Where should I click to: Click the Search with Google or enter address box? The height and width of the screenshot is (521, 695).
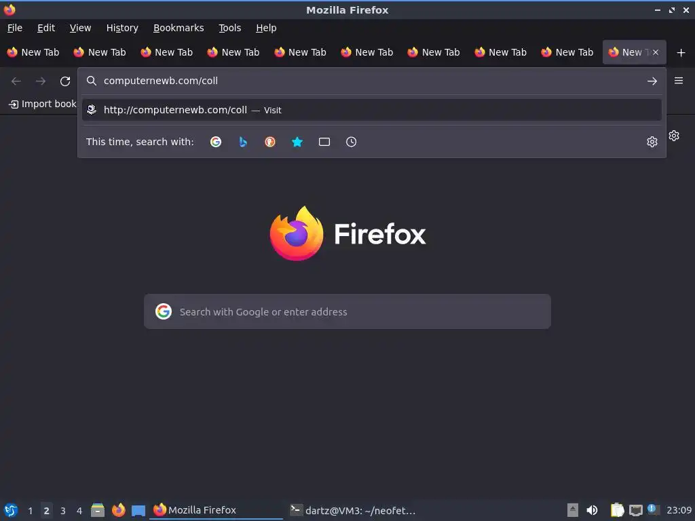347,311
